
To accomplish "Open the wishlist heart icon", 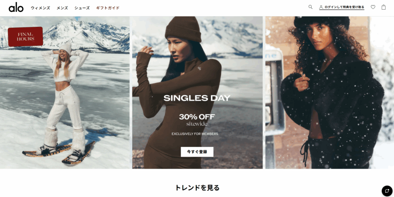I will pos(373,7).
